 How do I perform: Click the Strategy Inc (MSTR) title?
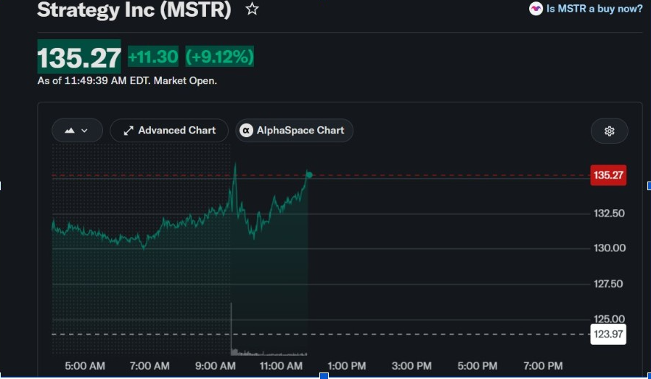click(134, 9)
